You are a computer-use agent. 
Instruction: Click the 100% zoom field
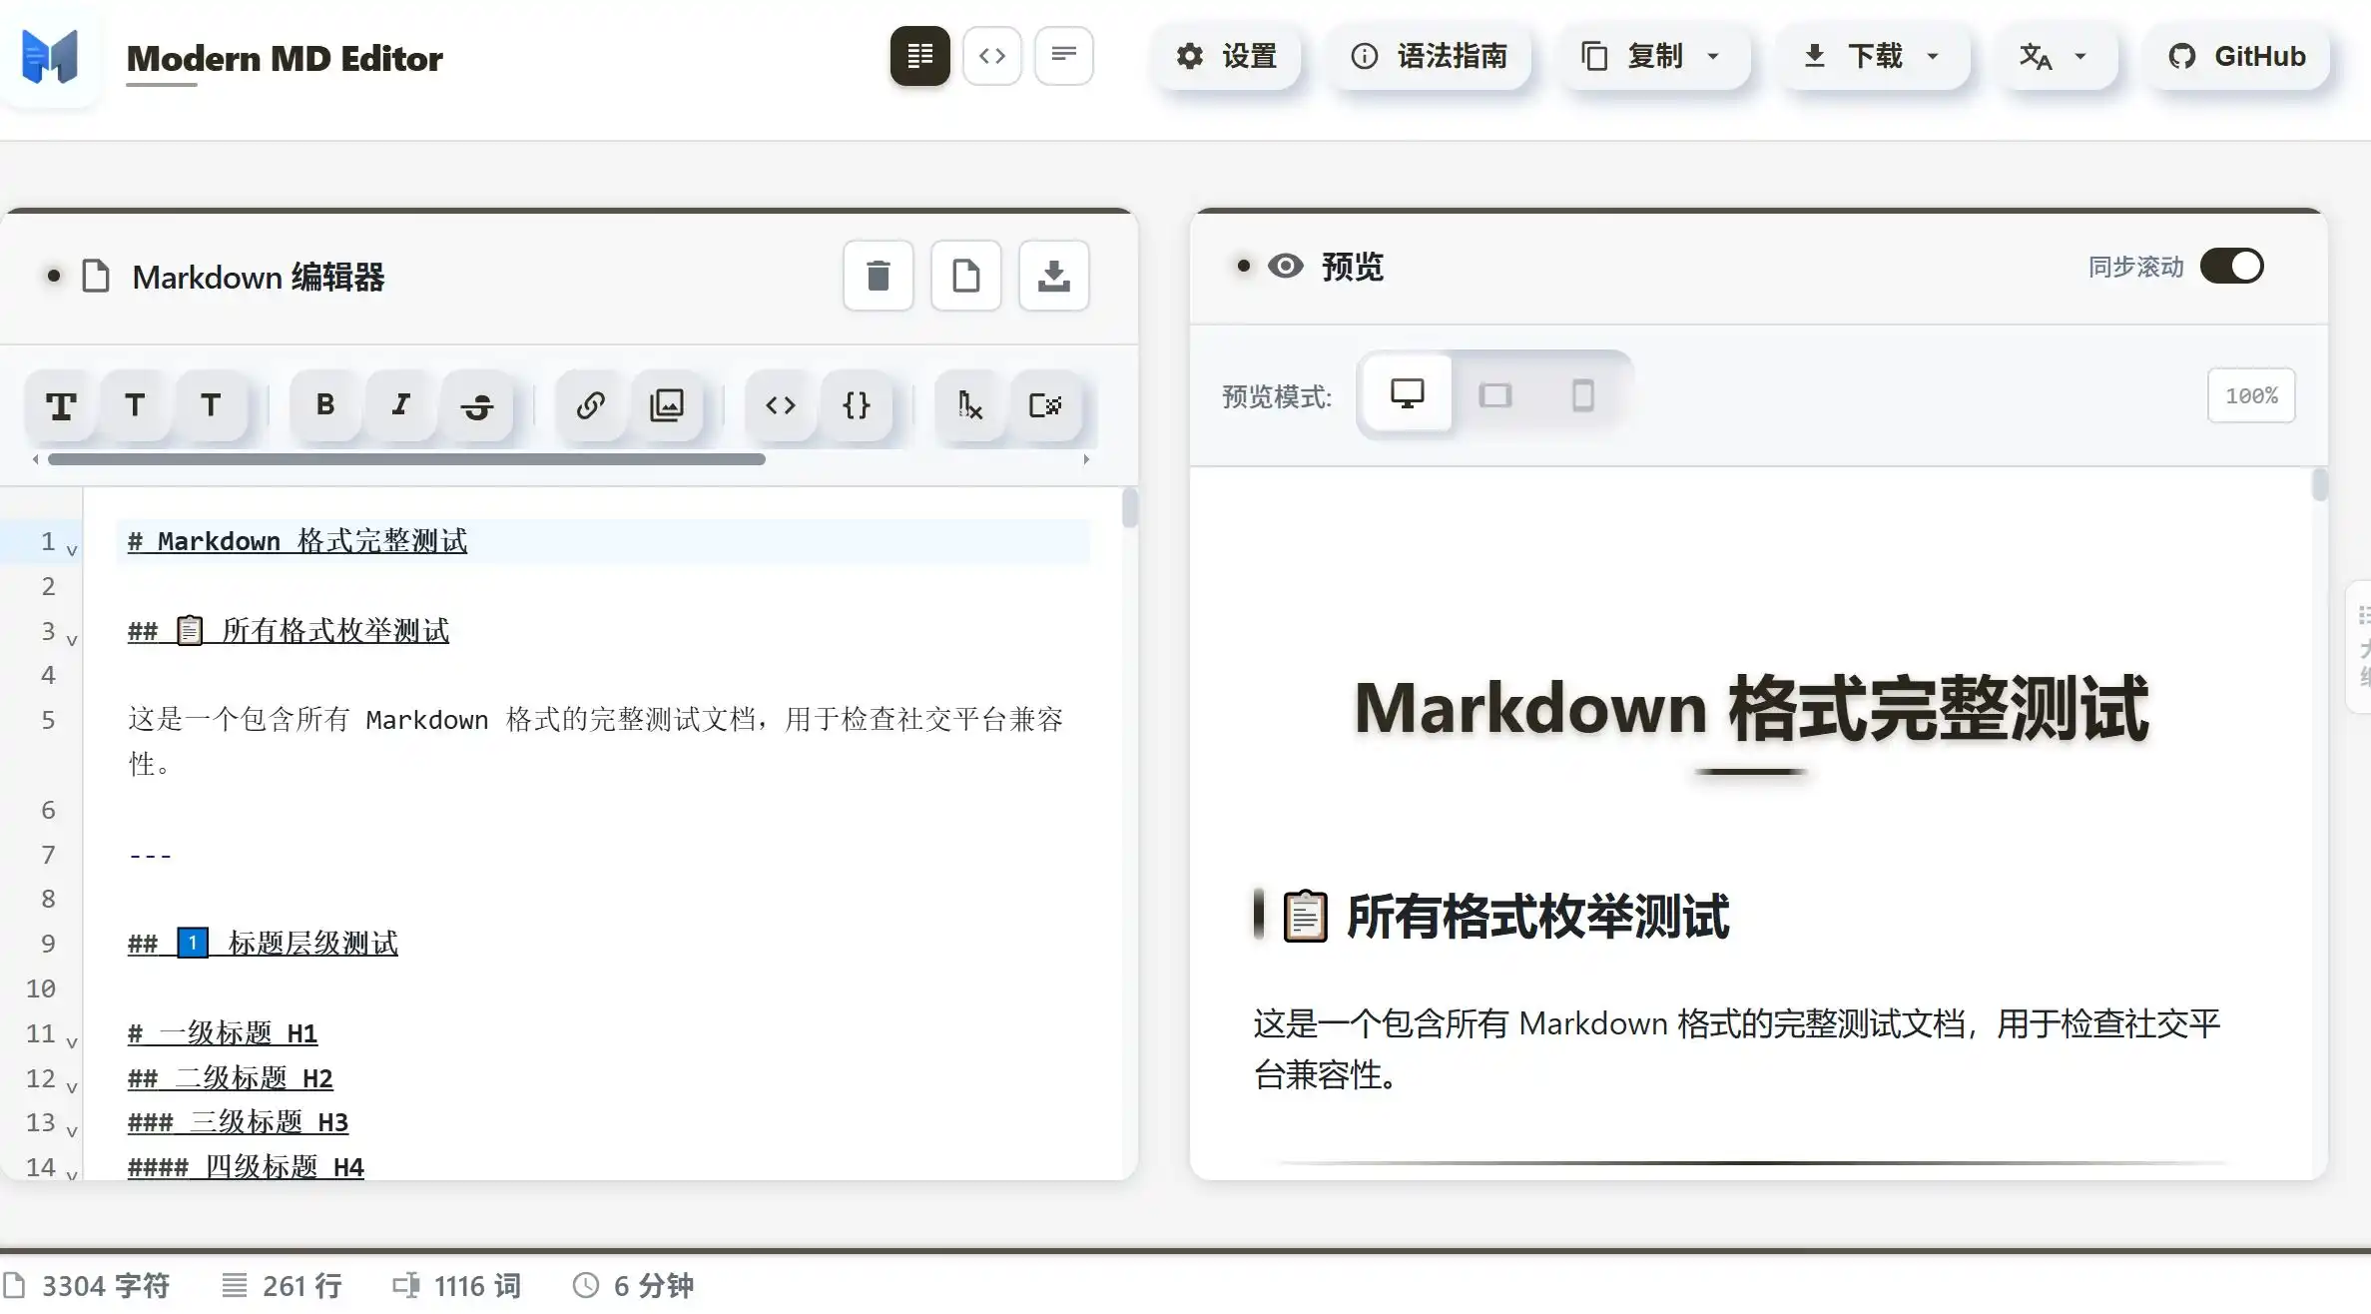coord(2251,395)
